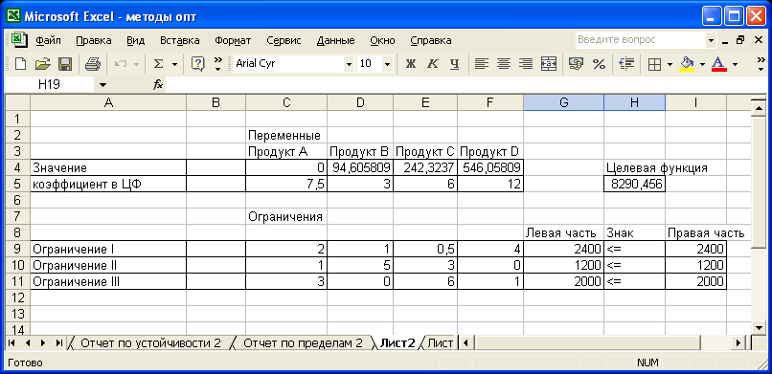
Task: Align text right
Action: 526,64
